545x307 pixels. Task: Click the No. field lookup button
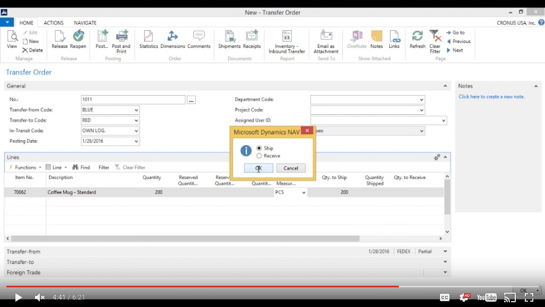tap(191, 100)
